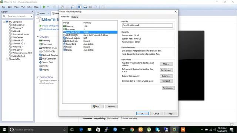Select the Processors device row
Viewport: 237px width, 133px height.
click(90, 29)
